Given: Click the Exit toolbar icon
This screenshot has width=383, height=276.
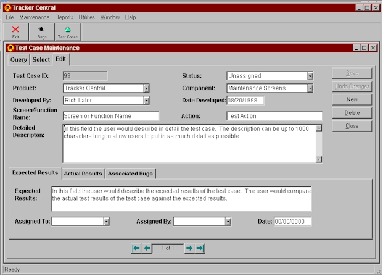Looking at the screenshot, I should tap(15, 32).
